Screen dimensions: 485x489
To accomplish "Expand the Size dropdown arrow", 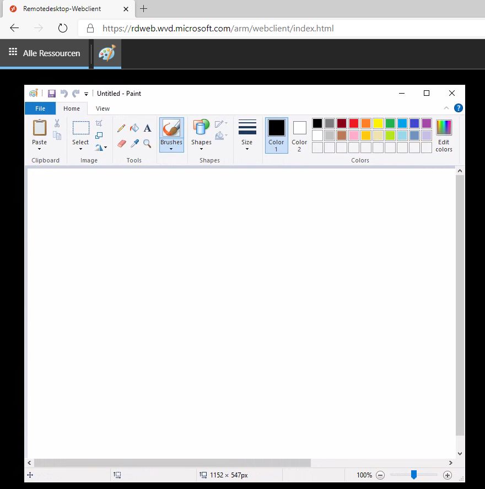I will pyautogui.click(x=247, y=149).
